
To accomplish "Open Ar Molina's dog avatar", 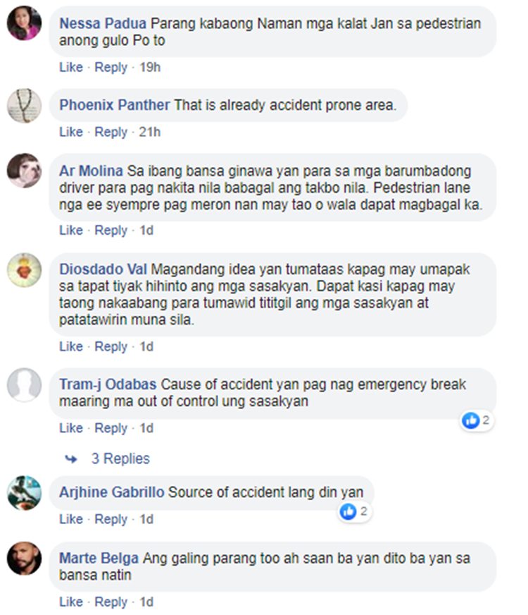I will pos(24,170).
